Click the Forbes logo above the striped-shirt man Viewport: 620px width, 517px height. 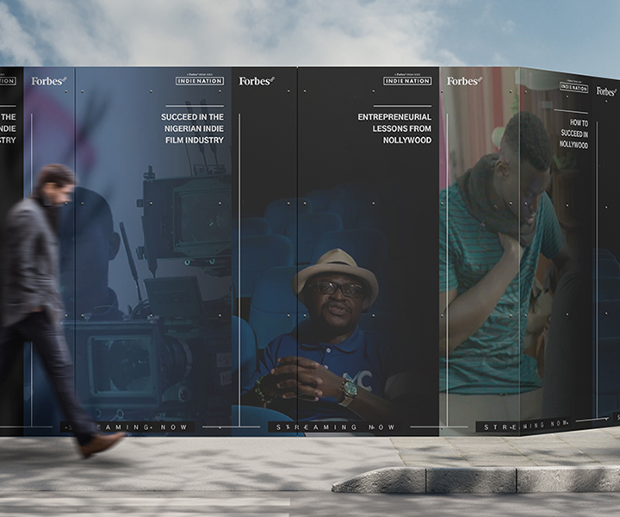(x=463, y=81)
